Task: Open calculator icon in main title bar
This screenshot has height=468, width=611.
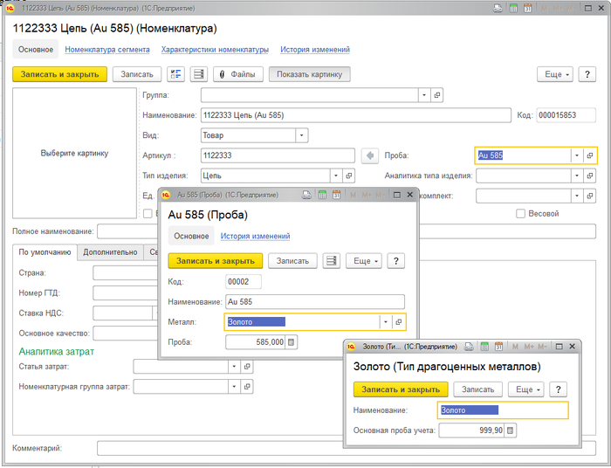Action: (513, 8)
